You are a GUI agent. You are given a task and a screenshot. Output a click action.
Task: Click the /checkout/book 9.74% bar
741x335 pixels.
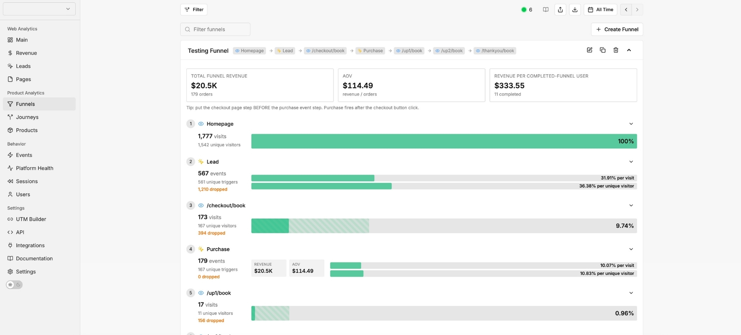pos(444,226)
